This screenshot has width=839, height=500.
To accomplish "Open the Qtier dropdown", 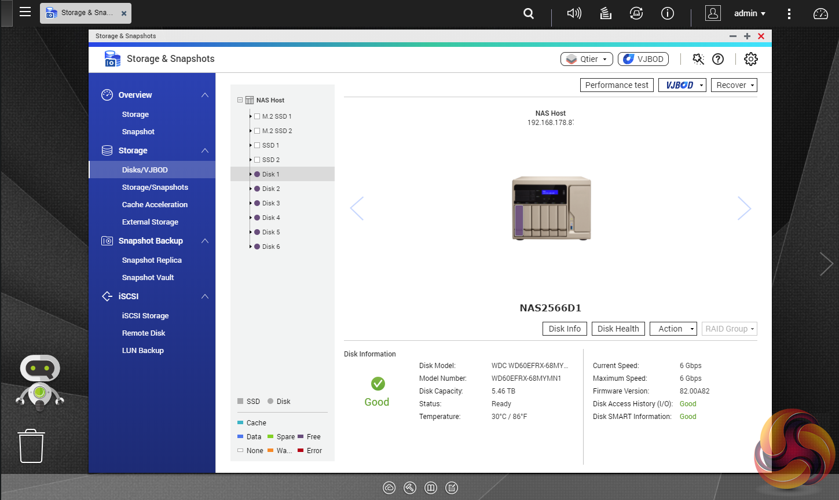I will (x=587, y=59).
